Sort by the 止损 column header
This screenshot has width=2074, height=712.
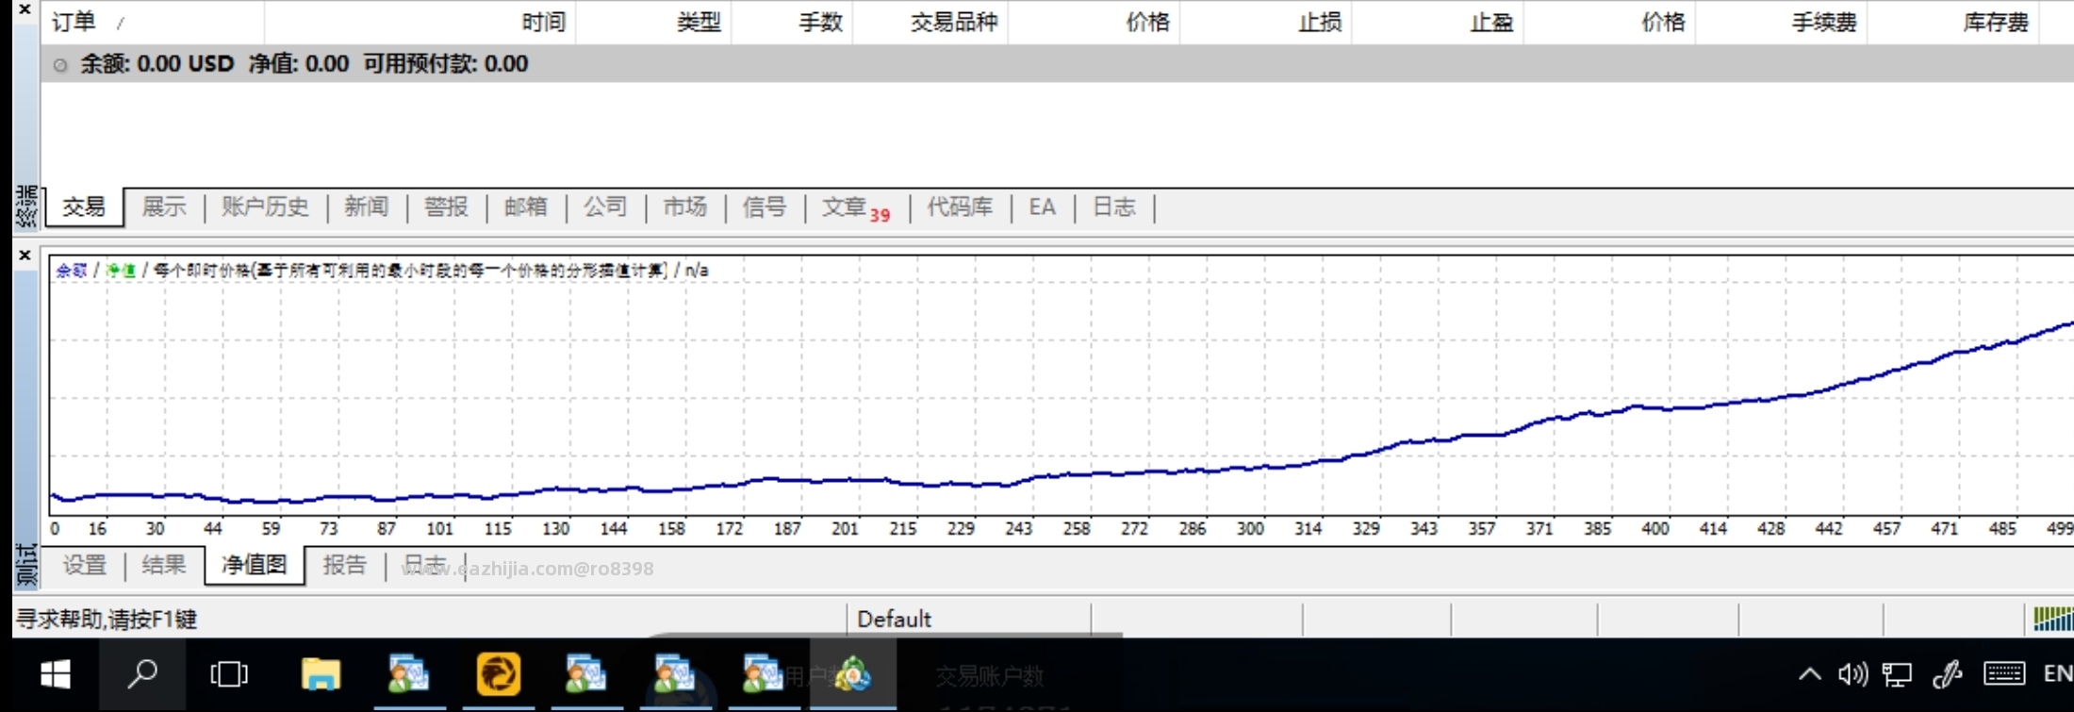click(x=1266, y=23)
